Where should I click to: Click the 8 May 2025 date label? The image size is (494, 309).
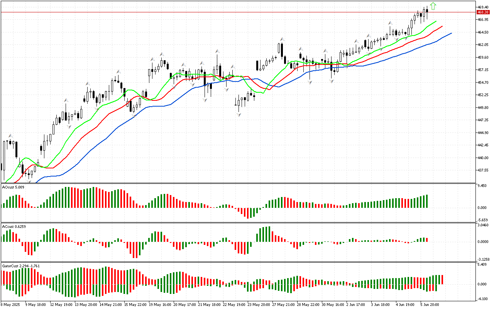[10, 304]
